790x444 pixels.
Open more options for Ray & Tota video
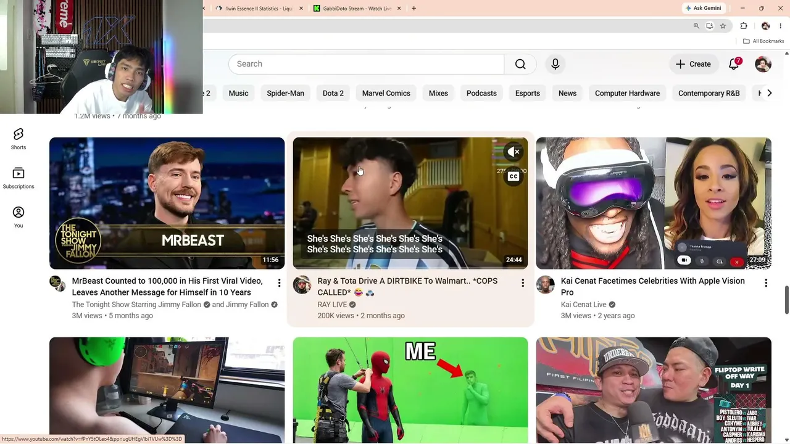coord(523,283)
